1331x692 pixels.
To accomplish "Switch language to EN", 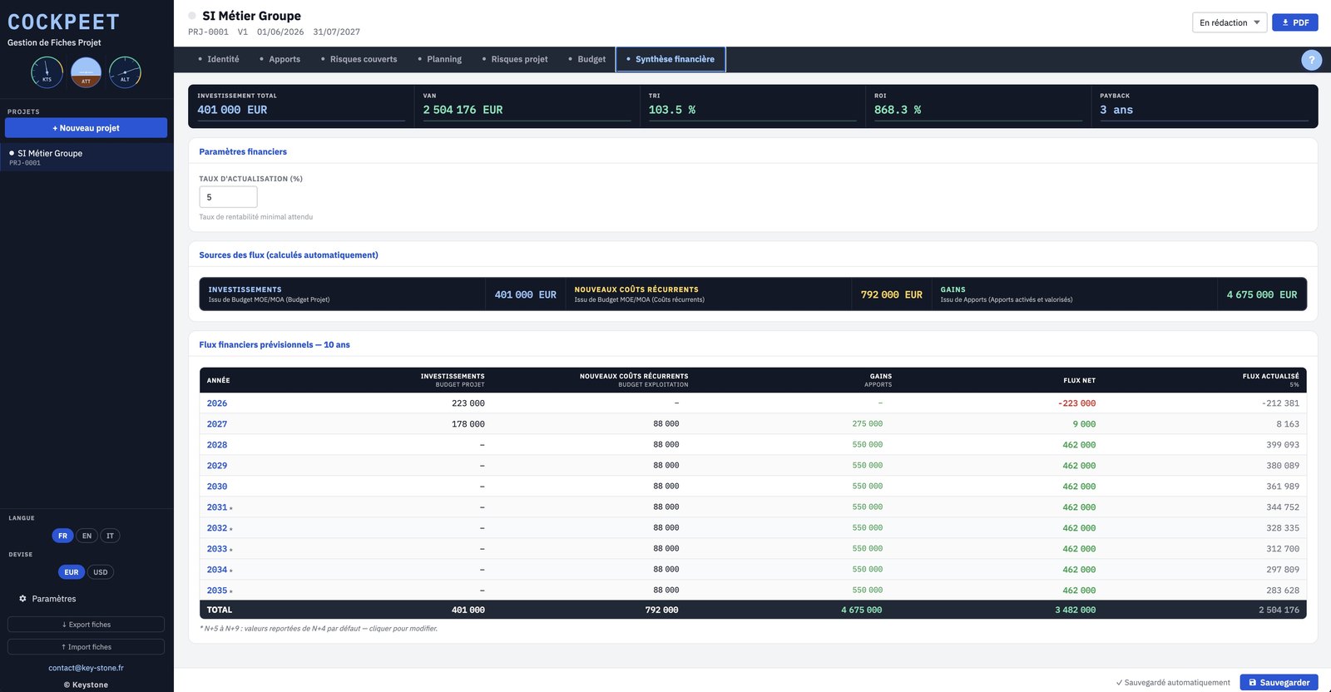I will (x=87, y=536).
